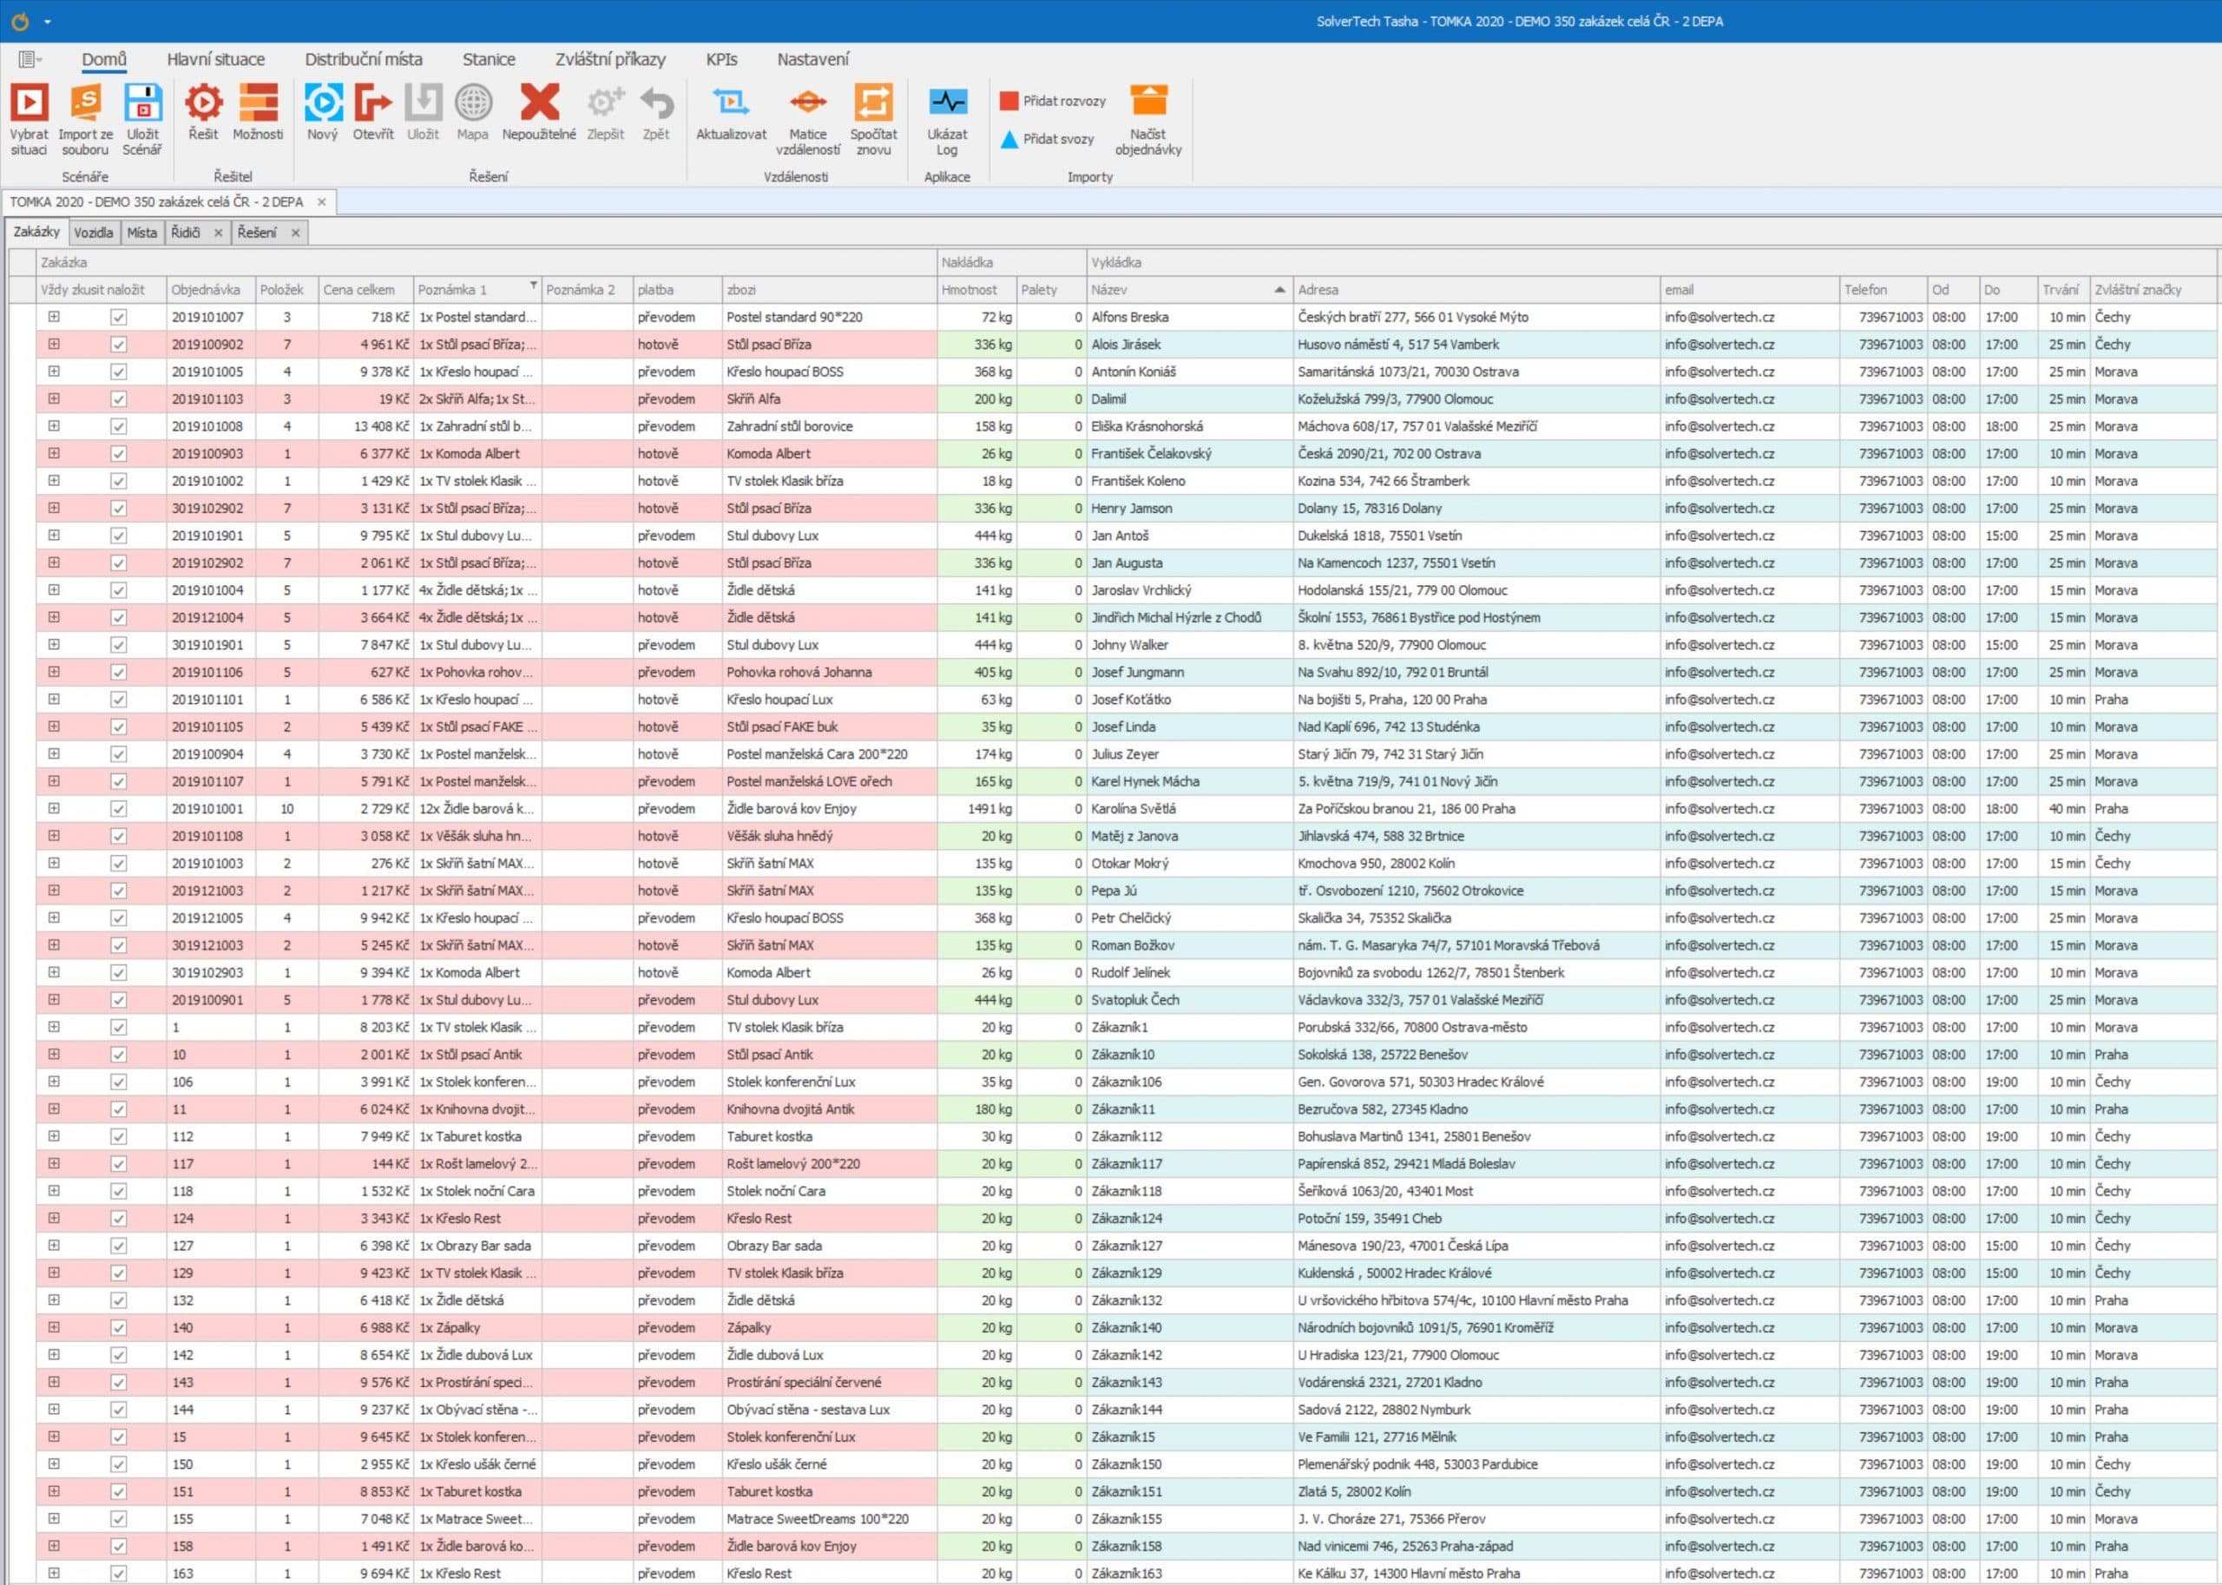Open the Poznámka 1 column filter dropdown
This screenshot has width=2222, height=1585.
(533, 286)
